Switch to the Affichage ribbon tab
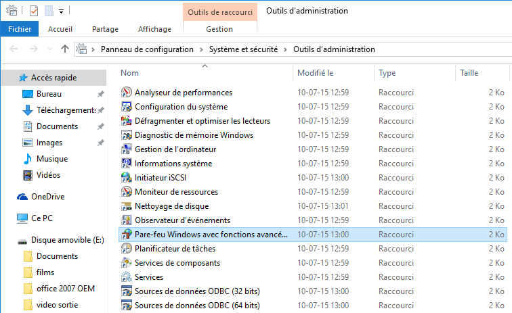This screenshot has height=313, width=512. 154,29
